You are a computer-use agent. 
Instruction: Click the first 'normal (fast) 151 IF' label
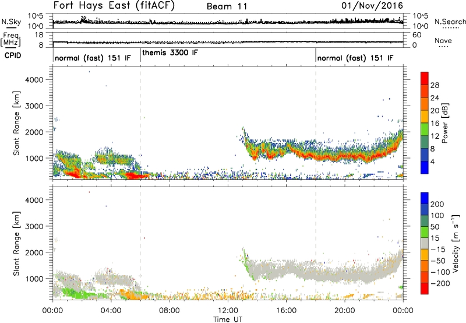pyautogui.click(x=93, y=58)
